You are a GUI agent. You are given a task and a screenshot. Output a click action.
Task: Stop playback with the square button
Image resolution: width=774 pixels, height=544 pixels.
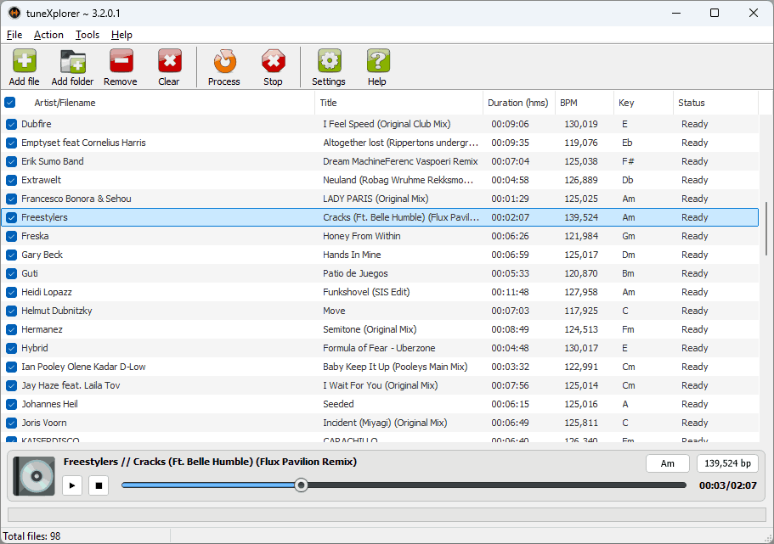pyautogui.click(x=99, y=485)
